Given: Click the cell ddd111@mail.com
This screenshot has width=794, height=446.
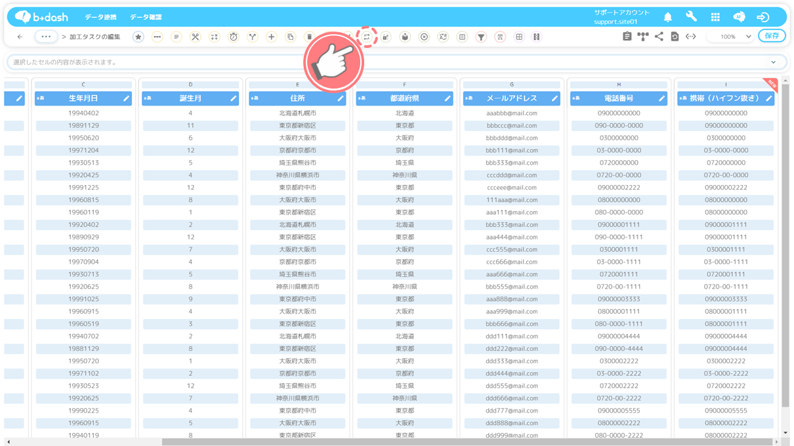Looking at the screenshot, I should pyautogui.click(x=512, y=336).
